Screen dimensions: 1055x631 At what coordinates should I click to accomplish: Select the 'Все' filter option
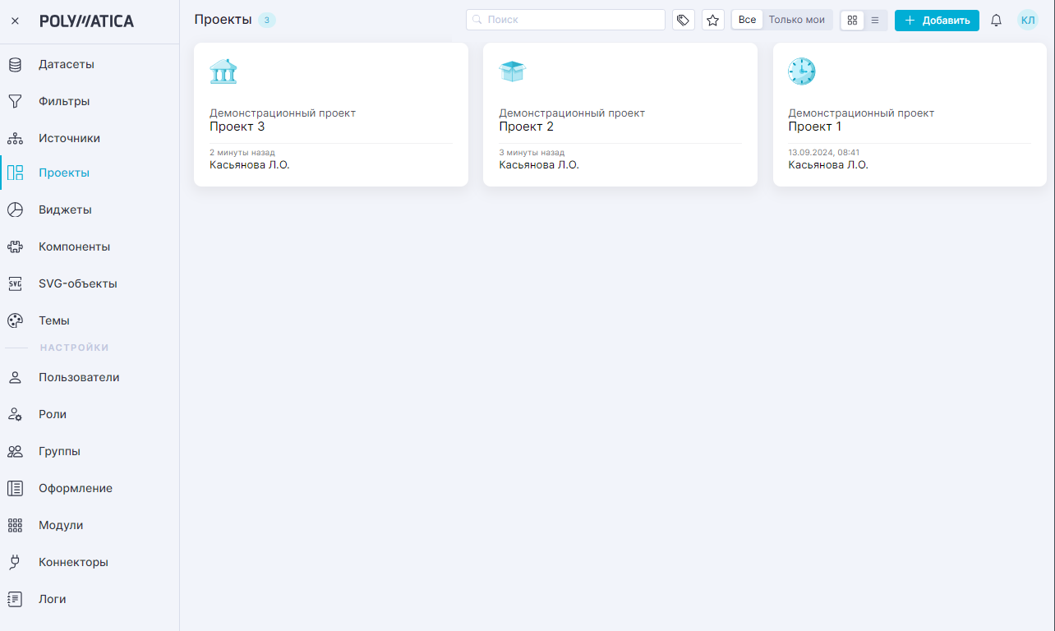pyautogui.click(x=747, y=20)
